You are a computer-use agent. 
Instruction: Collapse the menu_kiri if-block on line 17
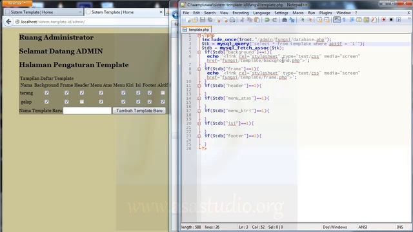pos(199,111)
